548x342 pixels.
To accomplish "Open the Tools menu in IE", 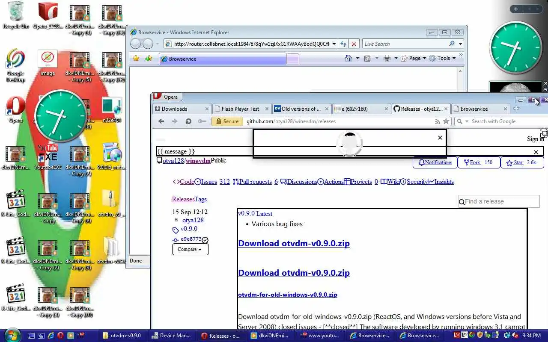I will pyautogui.click(x=443, y=58).
